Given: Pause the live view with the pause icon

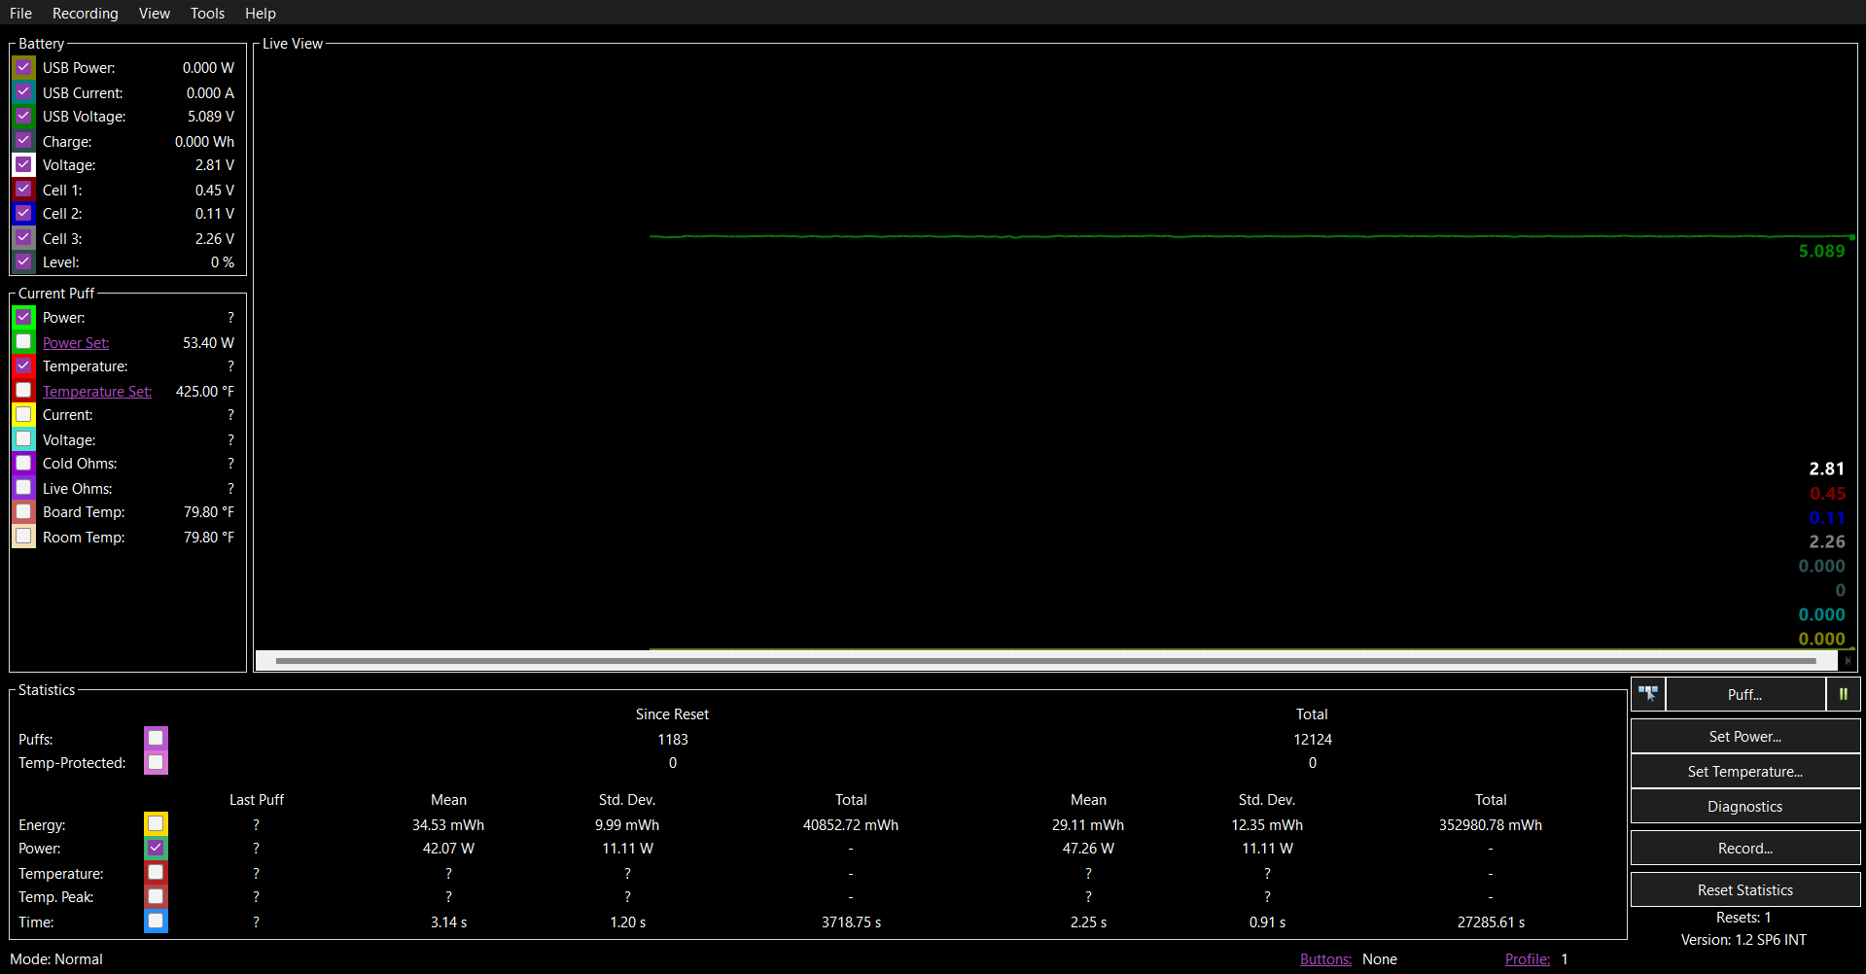Looking at the screenshot, I should 1843,694.
